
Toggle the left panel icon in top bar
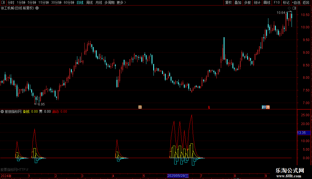[3, 2]
